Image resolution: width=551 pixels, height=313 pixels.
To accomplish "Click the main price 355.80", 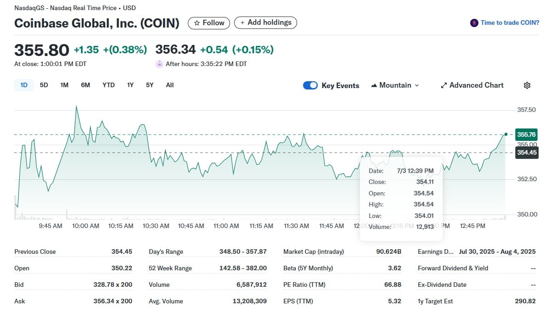I will (42, 50).
